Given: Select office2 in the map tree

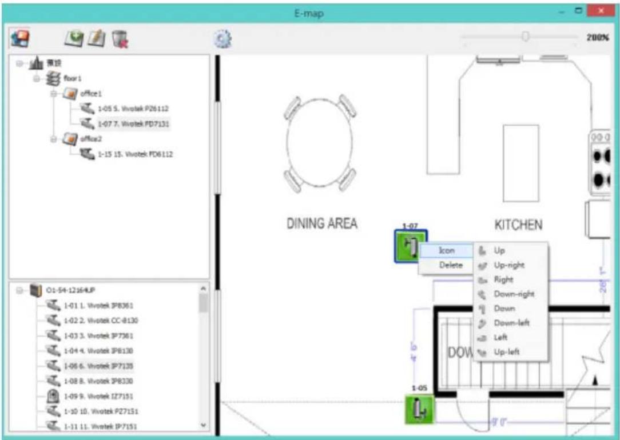Looking at the screenshot, I should click(91, 139).
